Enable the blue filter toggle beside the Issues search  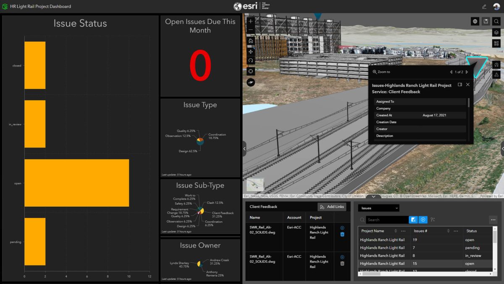[413, 220]
